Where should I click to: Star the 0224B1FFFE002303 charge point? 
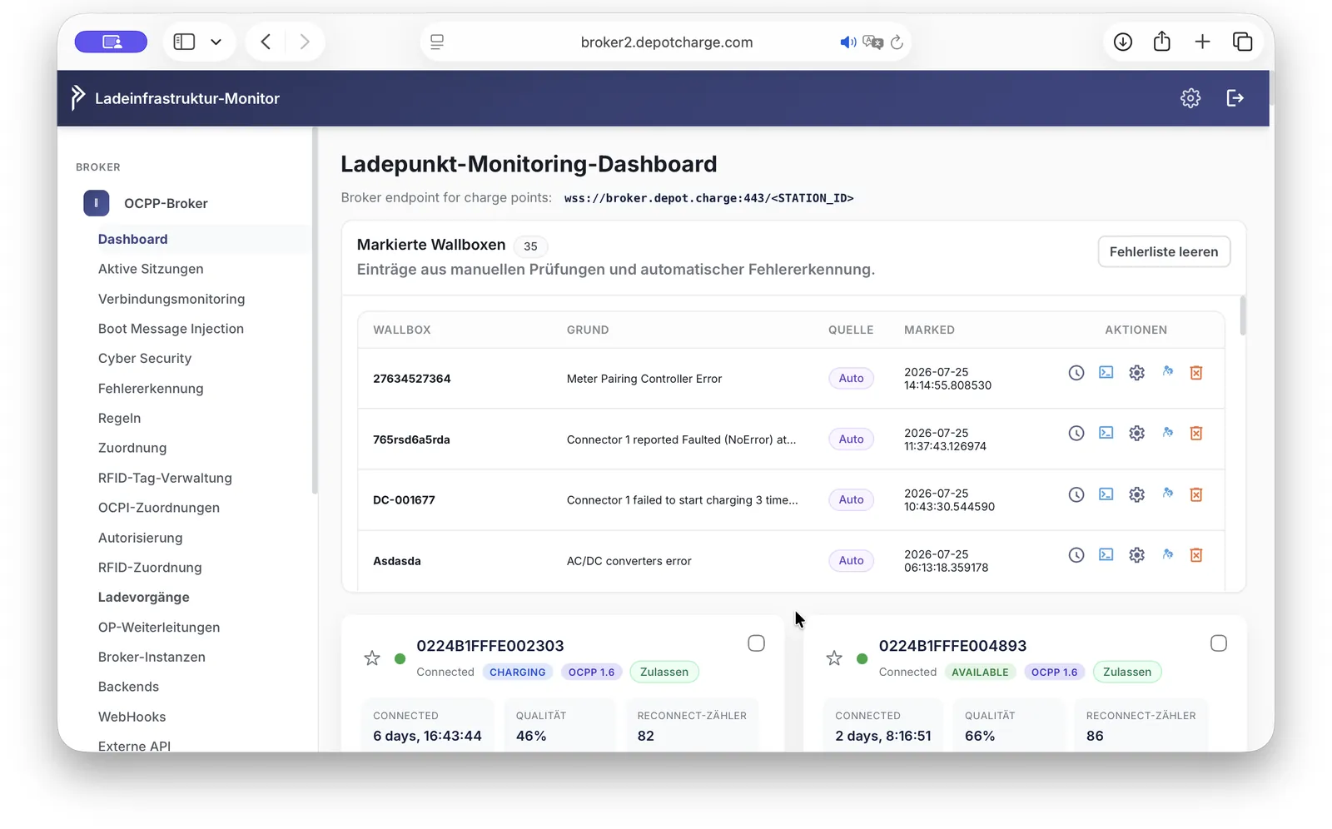point(372,658)
